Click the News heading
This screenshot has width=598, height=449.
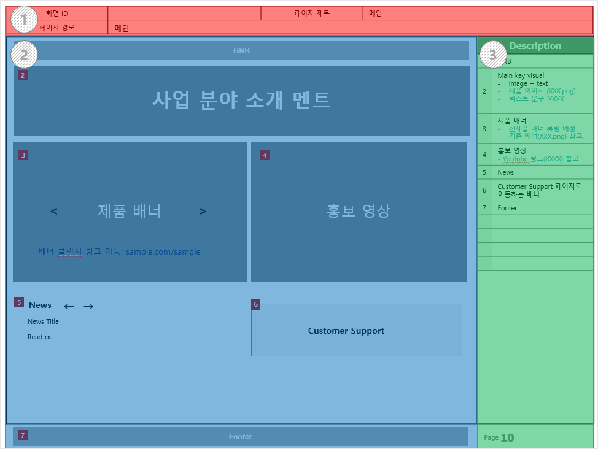(x=40, y=305)
